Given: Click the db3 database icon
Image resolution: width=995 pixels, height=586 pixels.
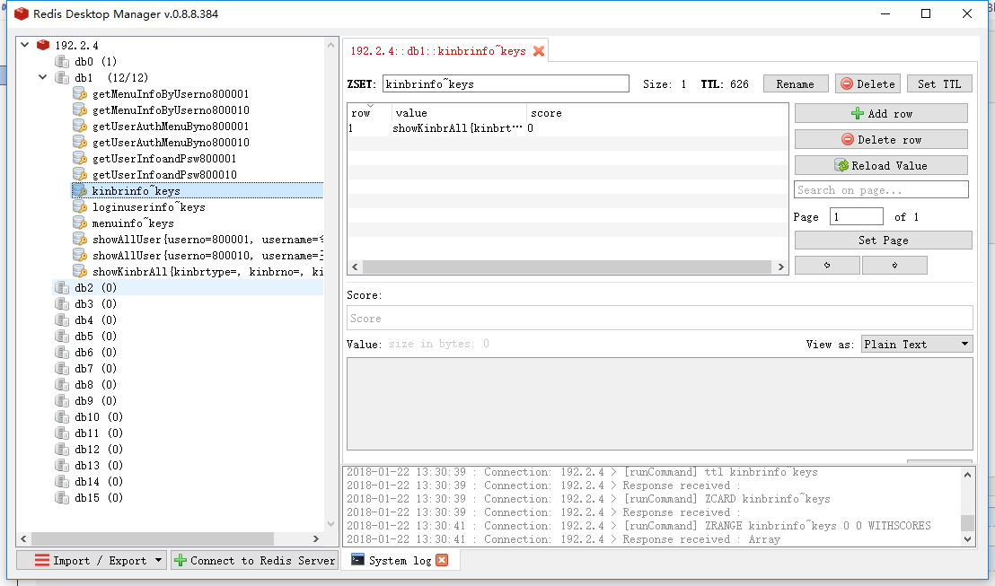Looking at the screenshot, I should coord(62,304).
